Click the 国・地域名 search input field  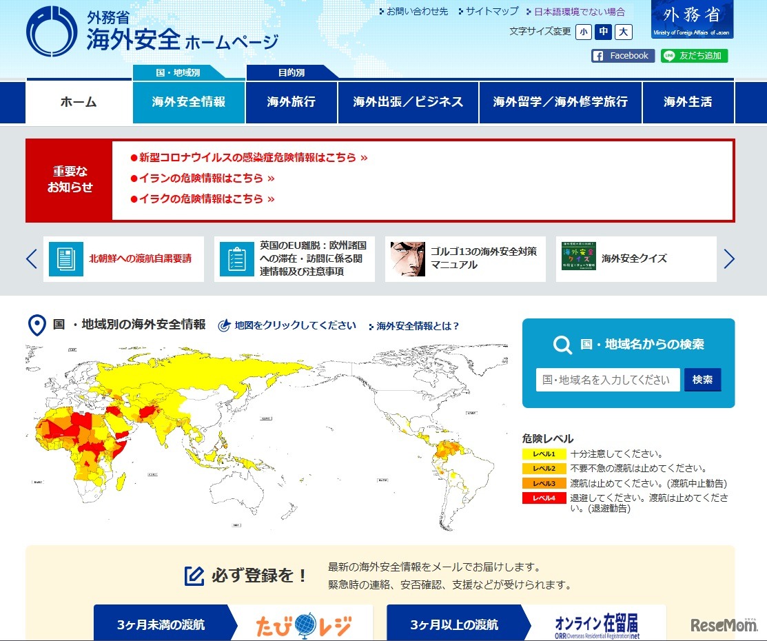(x=606, y=380)
